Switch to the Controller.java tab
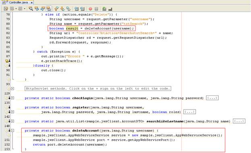251x153 pixels. point(18,2)
